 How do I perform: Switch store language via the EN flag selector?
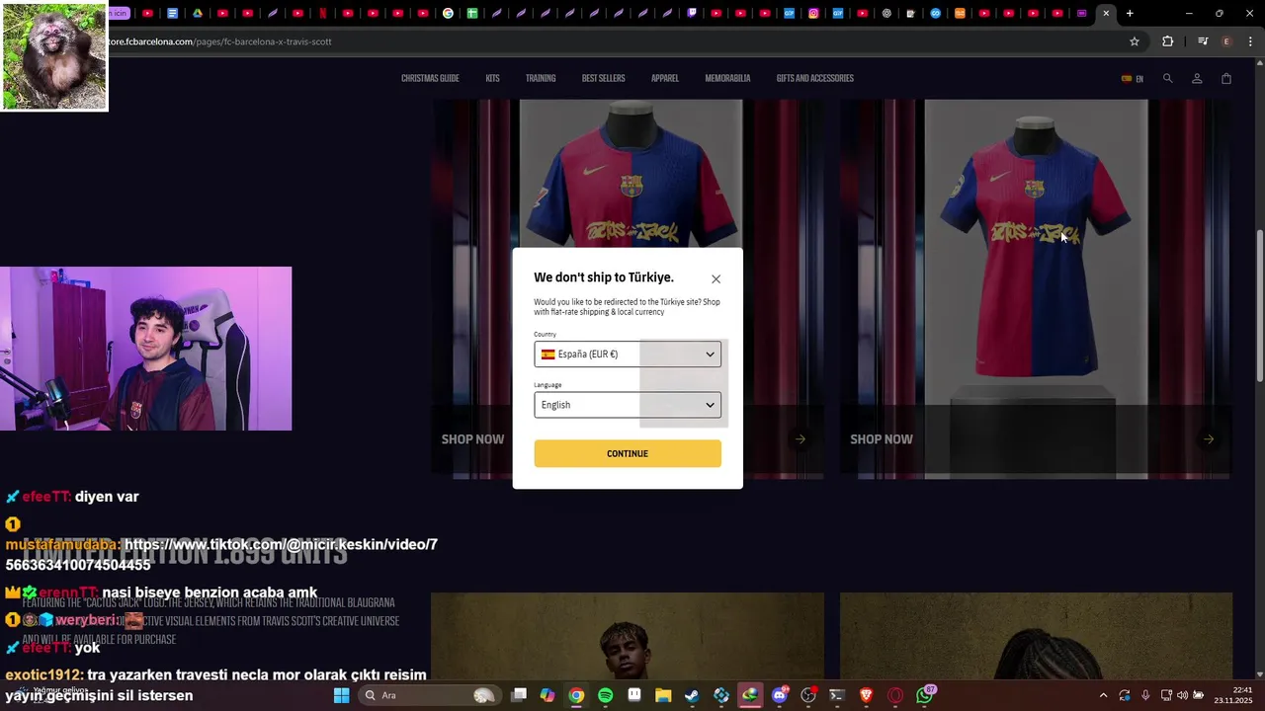(x=1133, y=79)
